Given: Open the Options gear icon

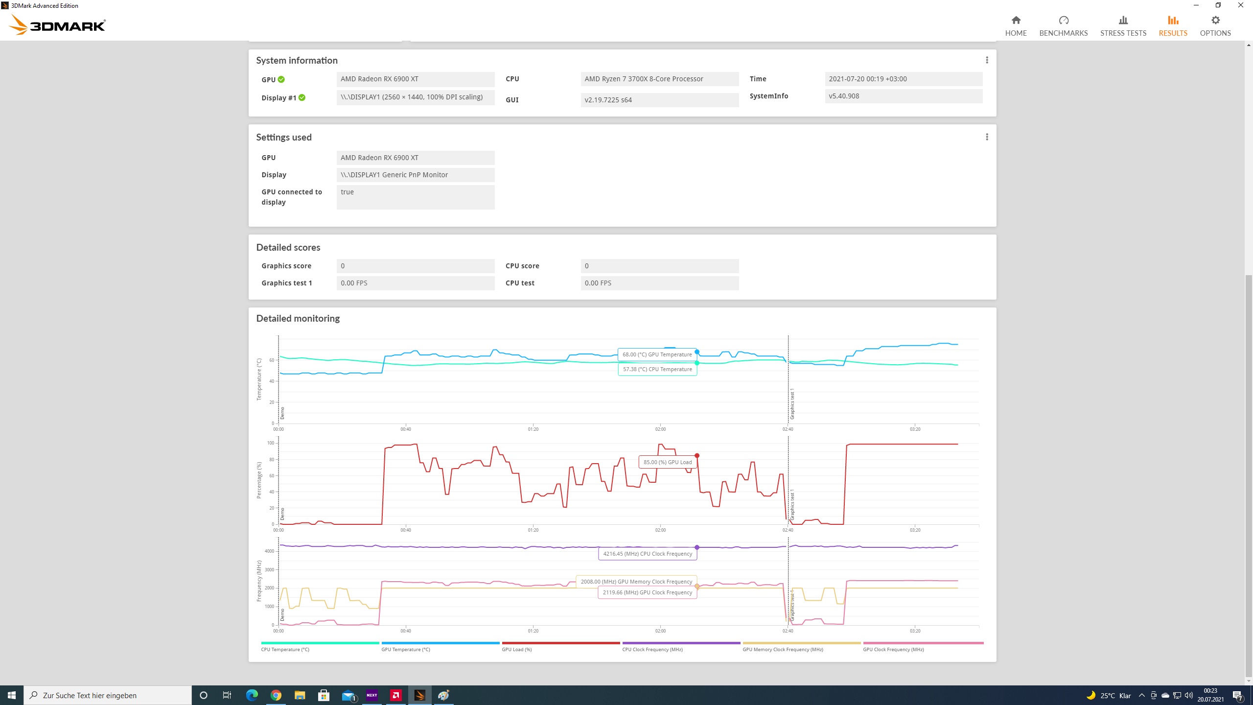Looking at the screenshot, I should click(1215, 20).
